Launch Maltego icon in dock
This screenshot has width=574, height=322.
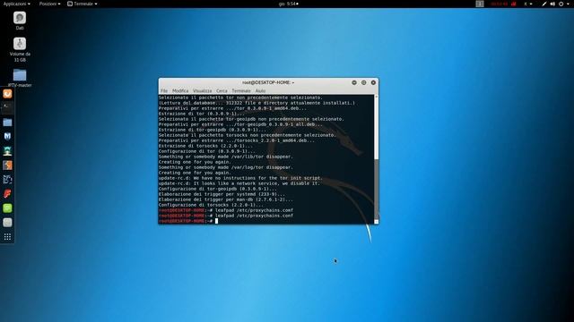coord(7,179)
